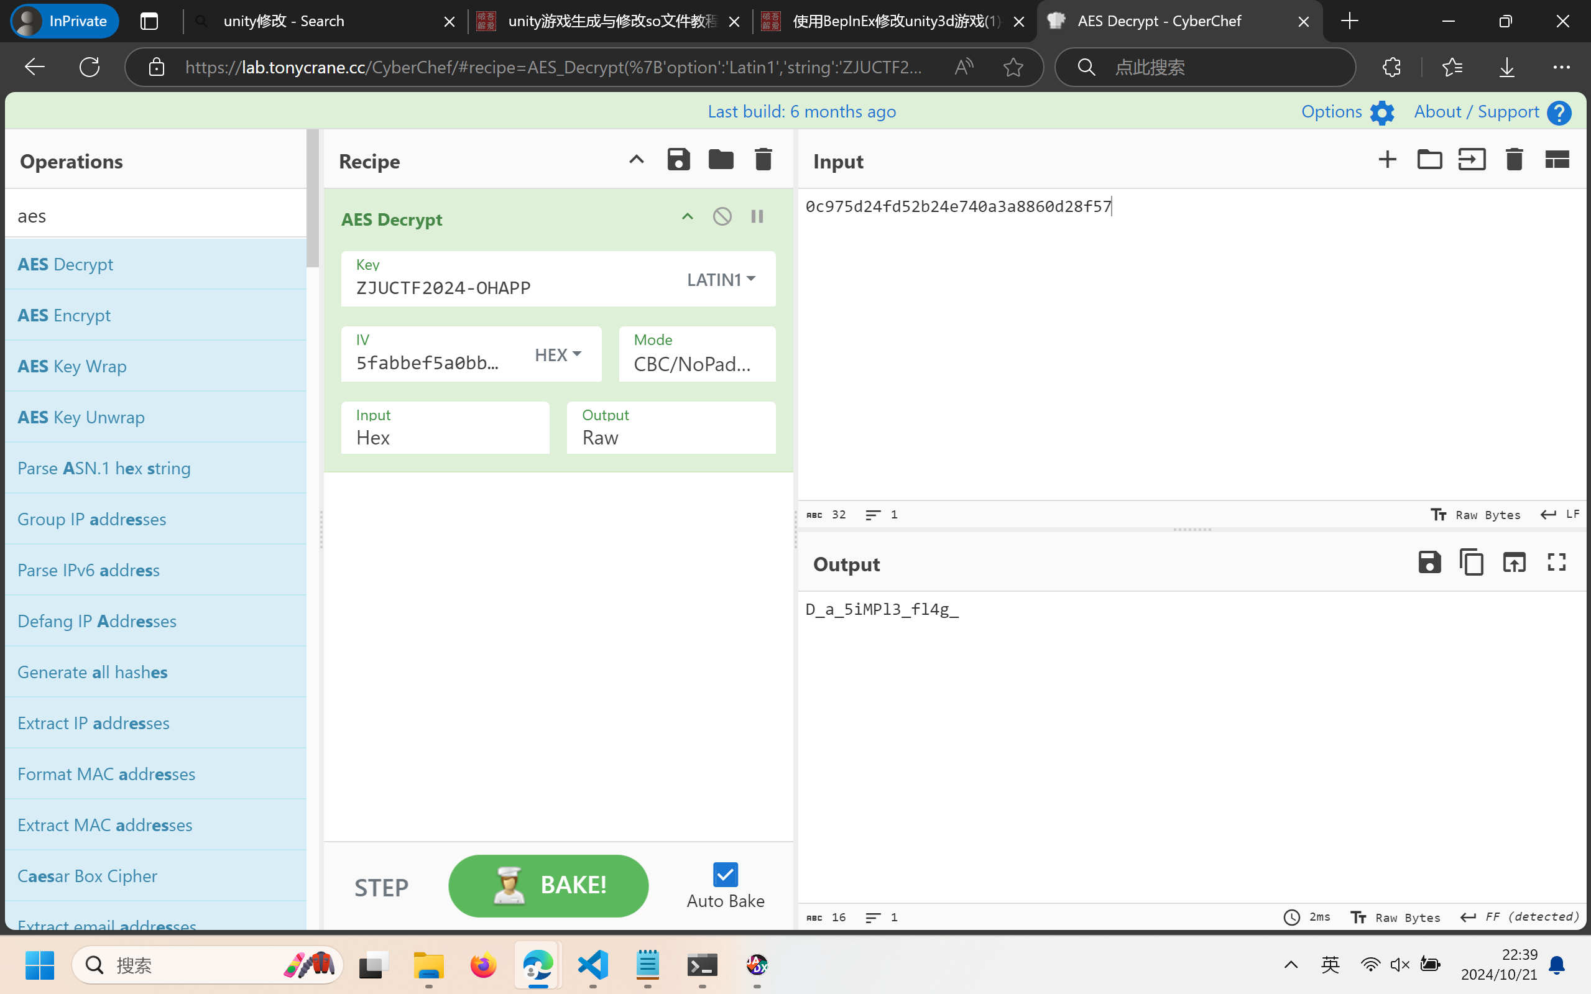
Task: Open the Key LATIN1 format dropdown
Action: pyautogui.click(x=721, y=279)
